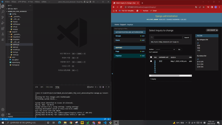Open the Faqs link in Support sidebar
This screenshot has height=125, width=222.
[117, 51]
